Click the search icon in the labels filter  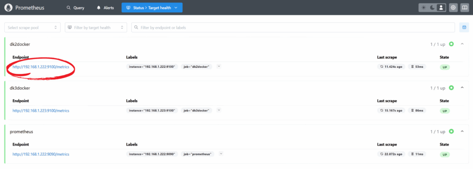pyautogui.click(x=136, y=27)
